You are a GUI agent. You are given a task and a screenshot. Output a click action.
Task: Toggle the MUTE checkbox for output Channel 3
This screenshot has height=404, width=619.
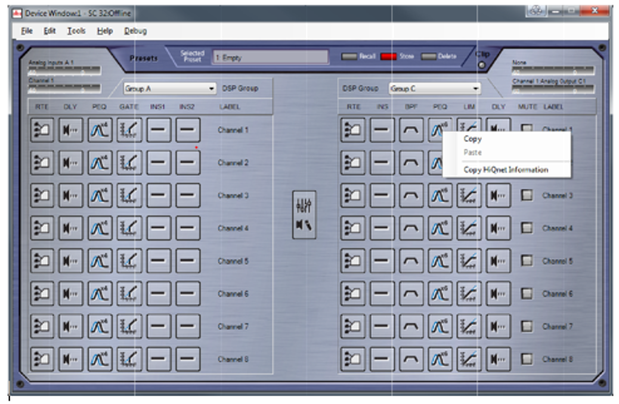(527, 195)
